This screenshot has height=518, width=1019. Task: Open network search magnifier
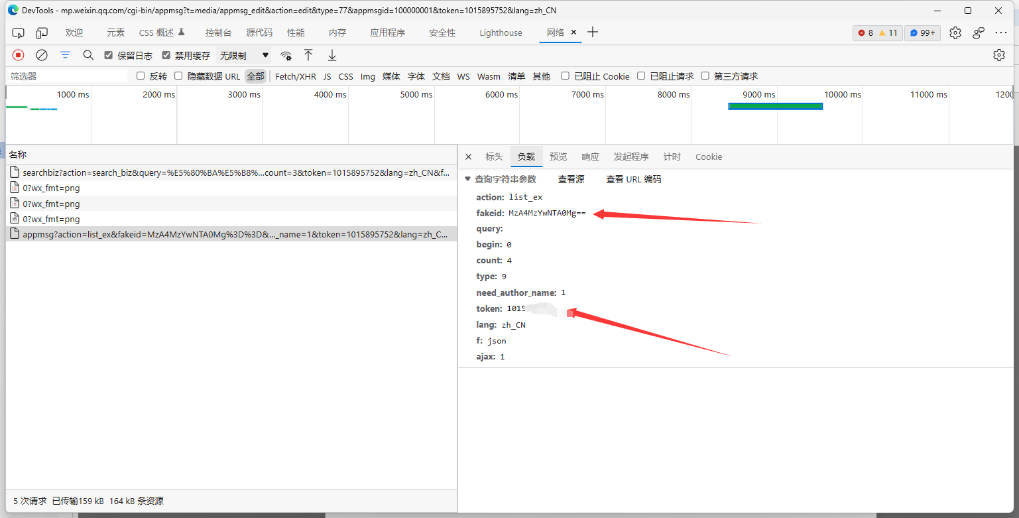[x=88, y=55]
